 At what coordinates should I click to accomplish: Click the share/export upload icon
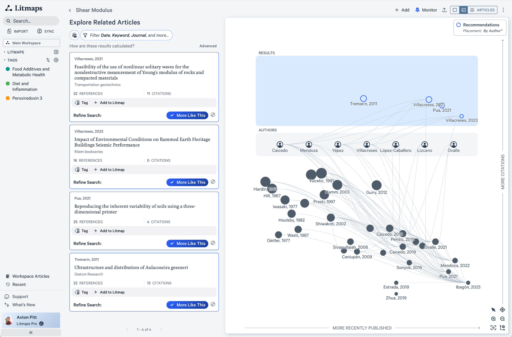point(444,10)
